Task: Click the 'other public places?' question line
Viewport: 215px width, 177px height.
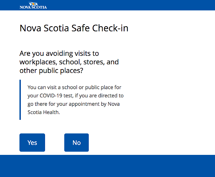Action: 51,71
